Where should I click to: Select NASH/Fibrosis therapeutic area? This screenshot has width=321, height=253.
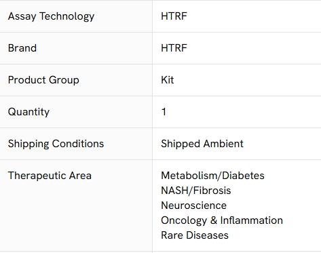pyautogui.click(x=196, y=191)
